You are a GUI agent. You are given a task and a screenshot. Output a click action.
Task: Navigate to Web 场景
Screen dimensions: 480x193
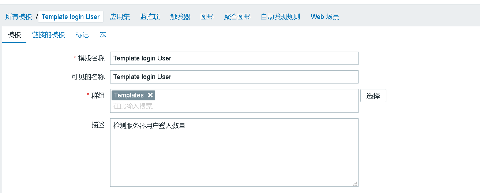coord(325,17)
